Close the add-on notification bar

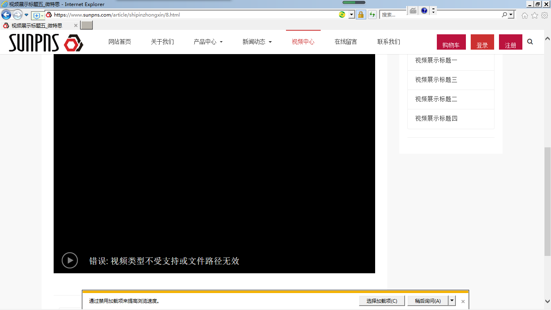pyautogui.click(x=463, y=301)
